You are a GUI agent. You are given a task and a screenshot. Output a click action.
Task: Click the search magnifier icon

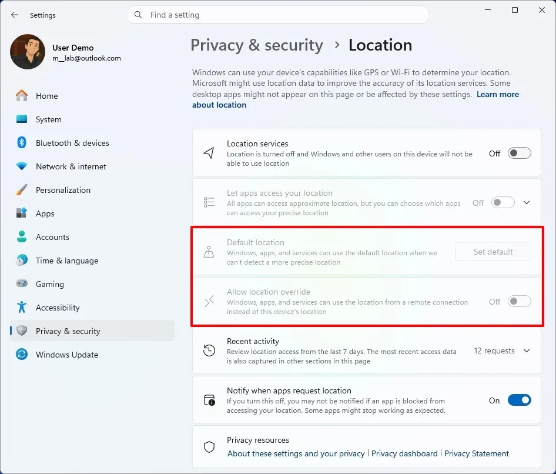[138, 15]
